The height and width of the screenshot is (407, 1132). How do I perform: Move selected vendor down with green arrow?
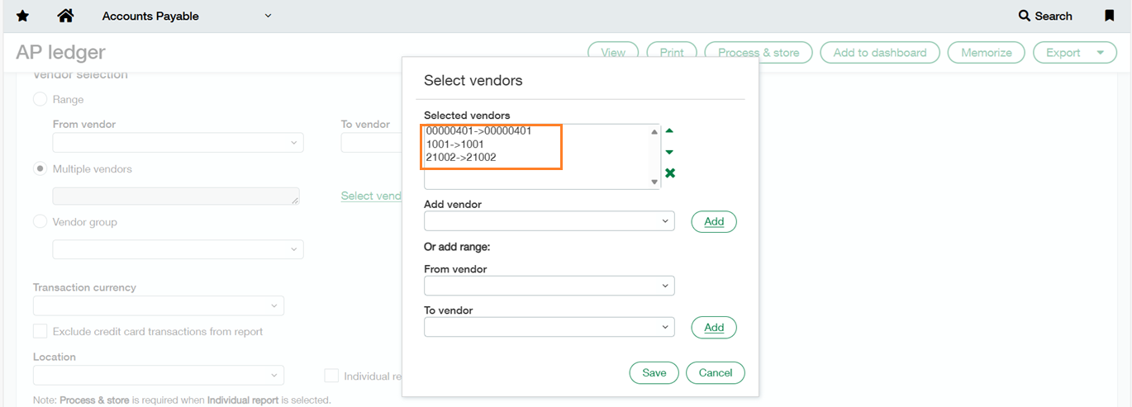[x=669, y=152]
